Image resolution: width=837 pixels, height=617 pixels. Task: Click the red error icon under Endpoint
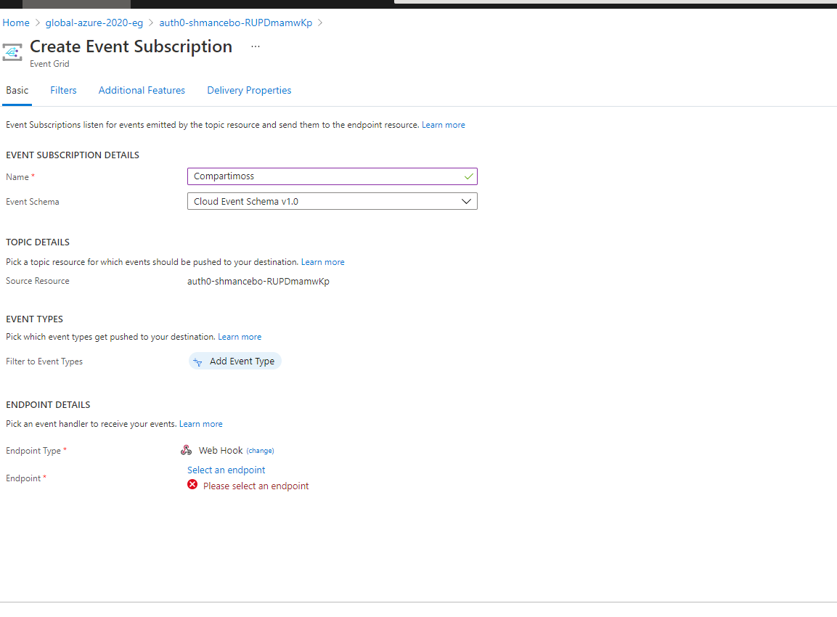tap(192, 485)
